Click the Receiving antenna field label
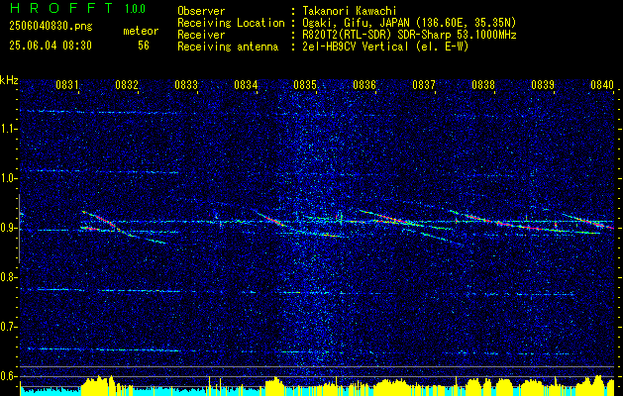Image resolution: width=623 pixels, height=396 pixels. point(228,47)
